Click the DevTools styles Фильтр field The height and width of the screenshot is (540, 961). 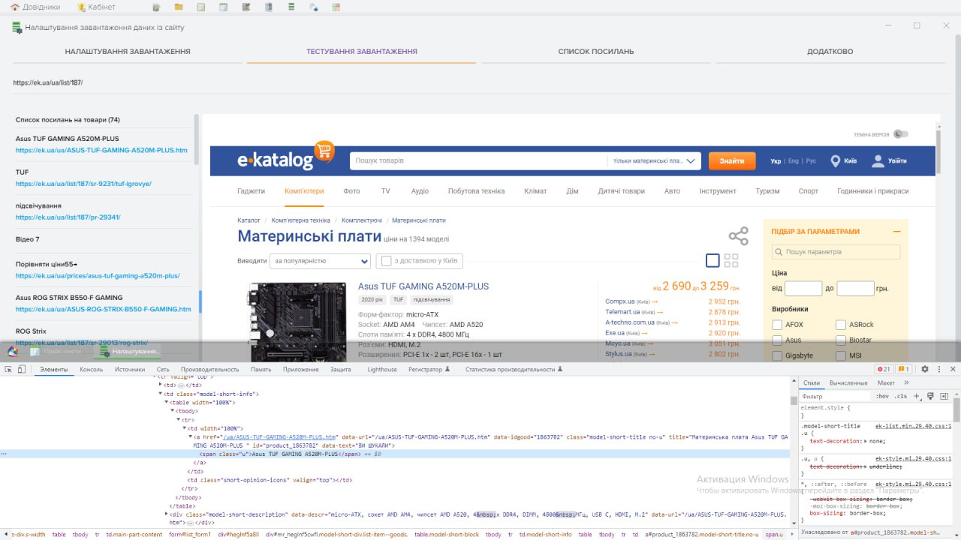coord(835,396)
